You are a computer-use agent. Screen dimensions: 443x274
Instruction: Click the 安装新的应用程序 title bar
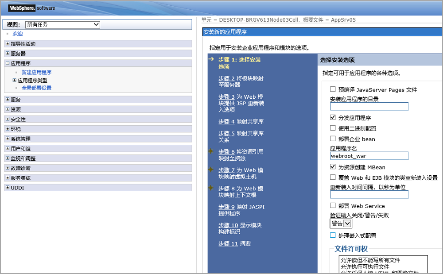pos(322,31)
